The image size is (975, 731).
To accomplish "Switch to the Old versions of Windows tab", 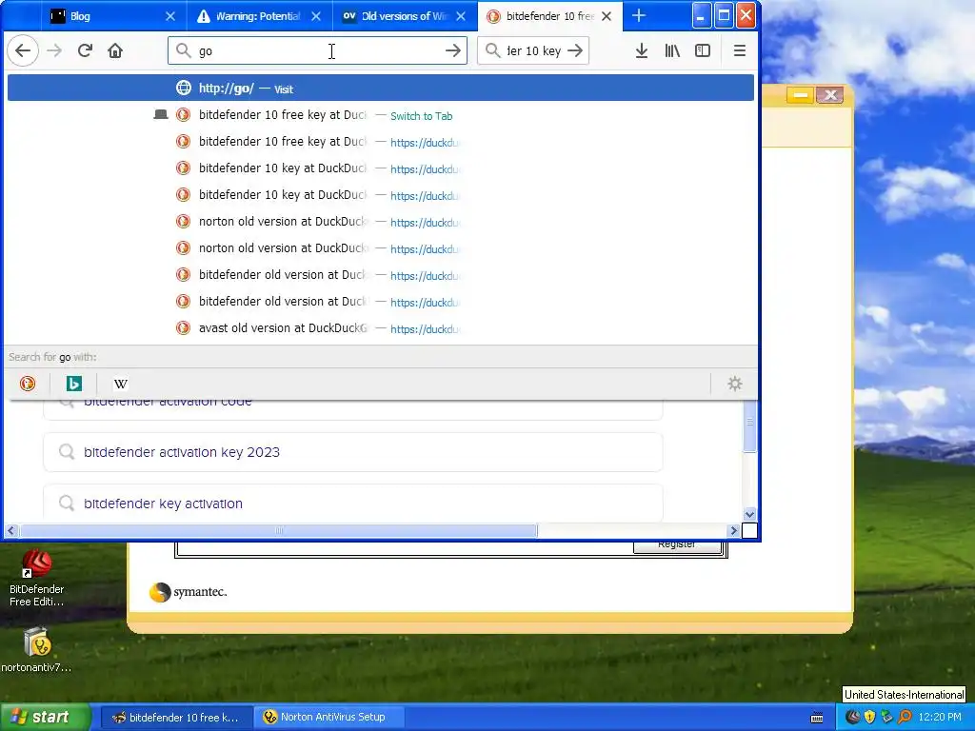I will pyautogui.click(x=404, y=16).
